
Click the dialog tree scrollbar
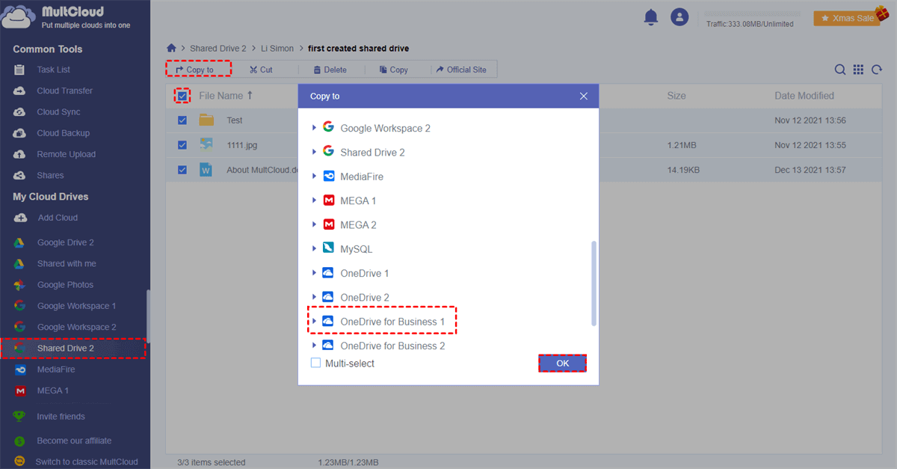pyautogui.click(x=594, y=283)
